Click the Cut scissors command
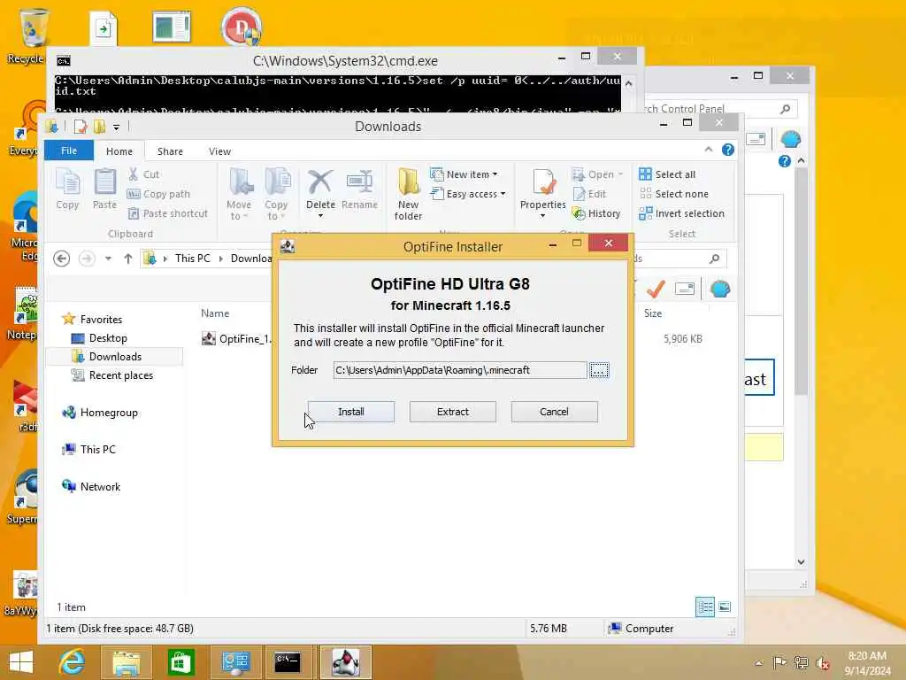 click(x=144, y=174)
